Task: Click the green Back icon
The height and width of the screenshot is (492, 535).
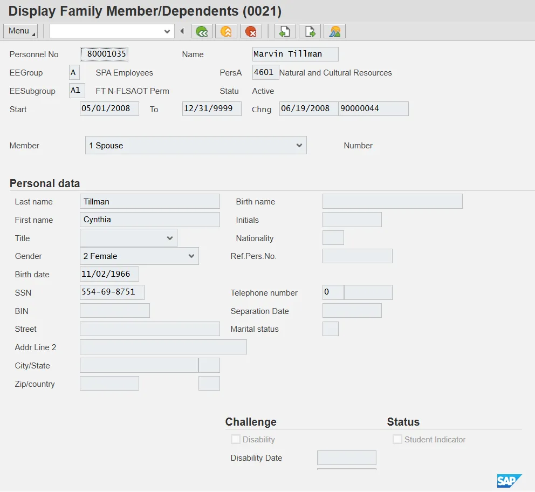Action: 202,31
